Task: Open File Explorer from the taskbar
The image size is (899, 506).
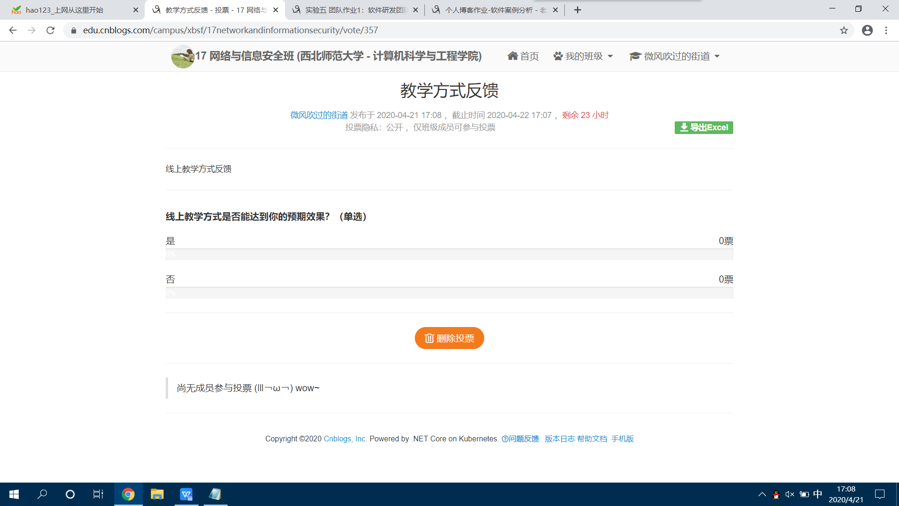Action: click(x=157, y=494)
